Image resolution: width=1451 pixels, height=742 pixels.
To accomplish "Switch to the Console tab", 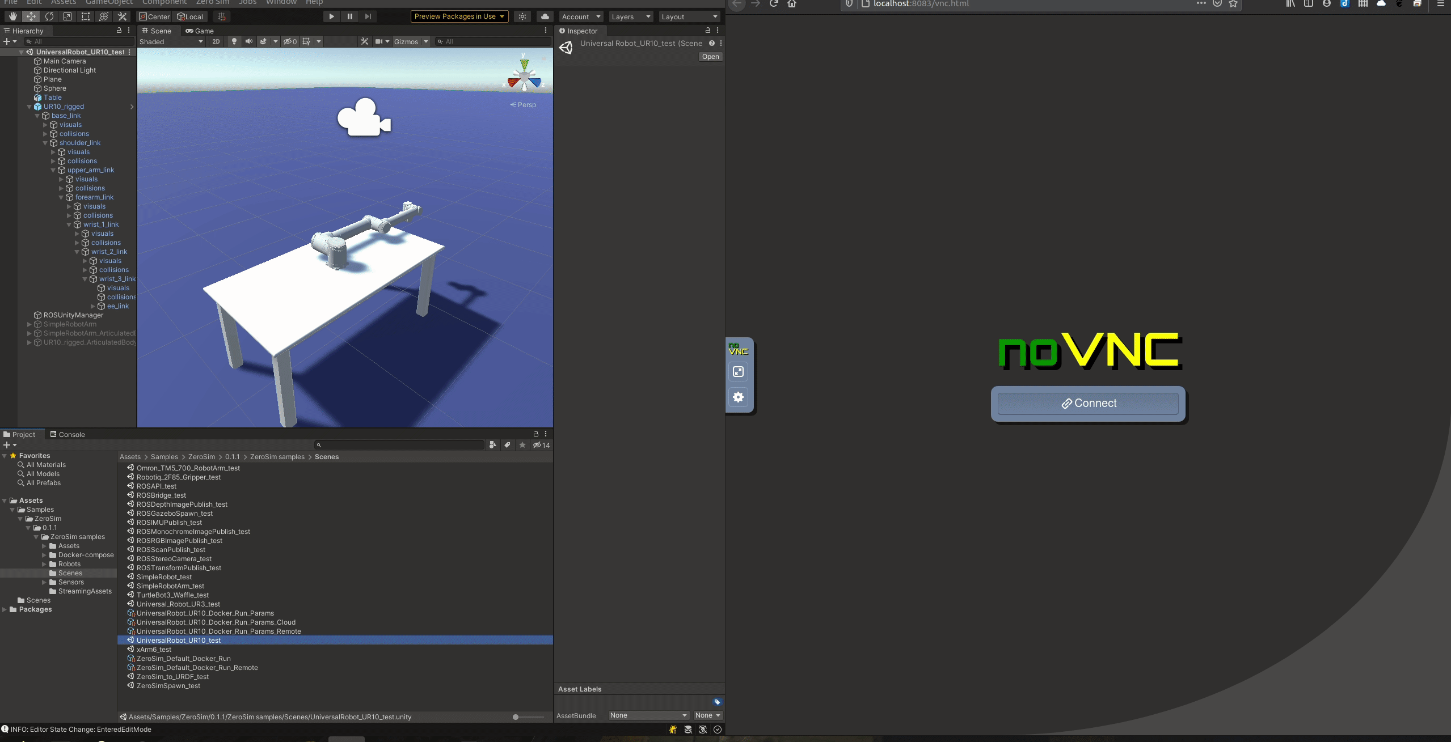I will pyautogui.click(x=67, y=435).
